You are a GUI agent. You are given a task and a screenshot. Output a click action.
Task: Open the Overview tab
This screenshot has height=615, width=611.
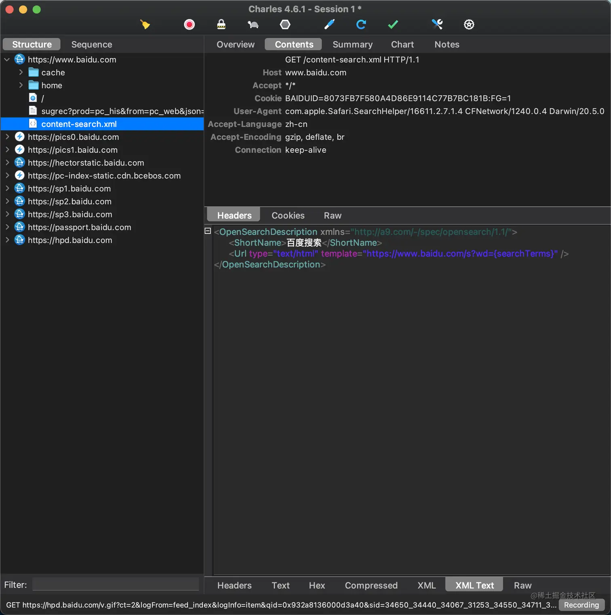pos(236,44)
